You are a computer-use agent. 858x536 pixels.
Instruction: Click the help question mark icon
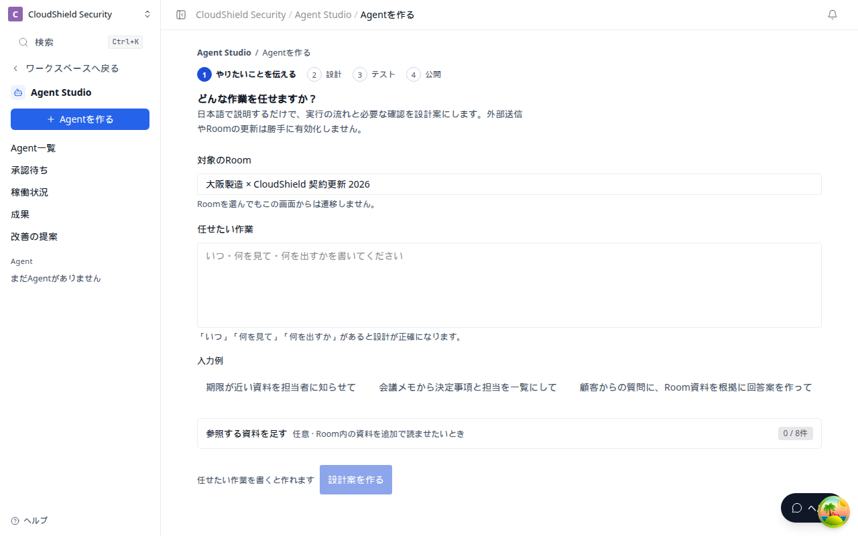point(15,521)
